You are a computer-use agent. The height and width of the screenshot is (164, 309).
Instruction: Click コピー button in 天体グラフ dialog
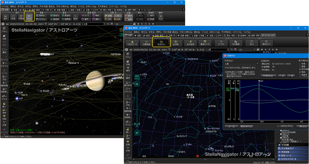click(x=231, y=126)
